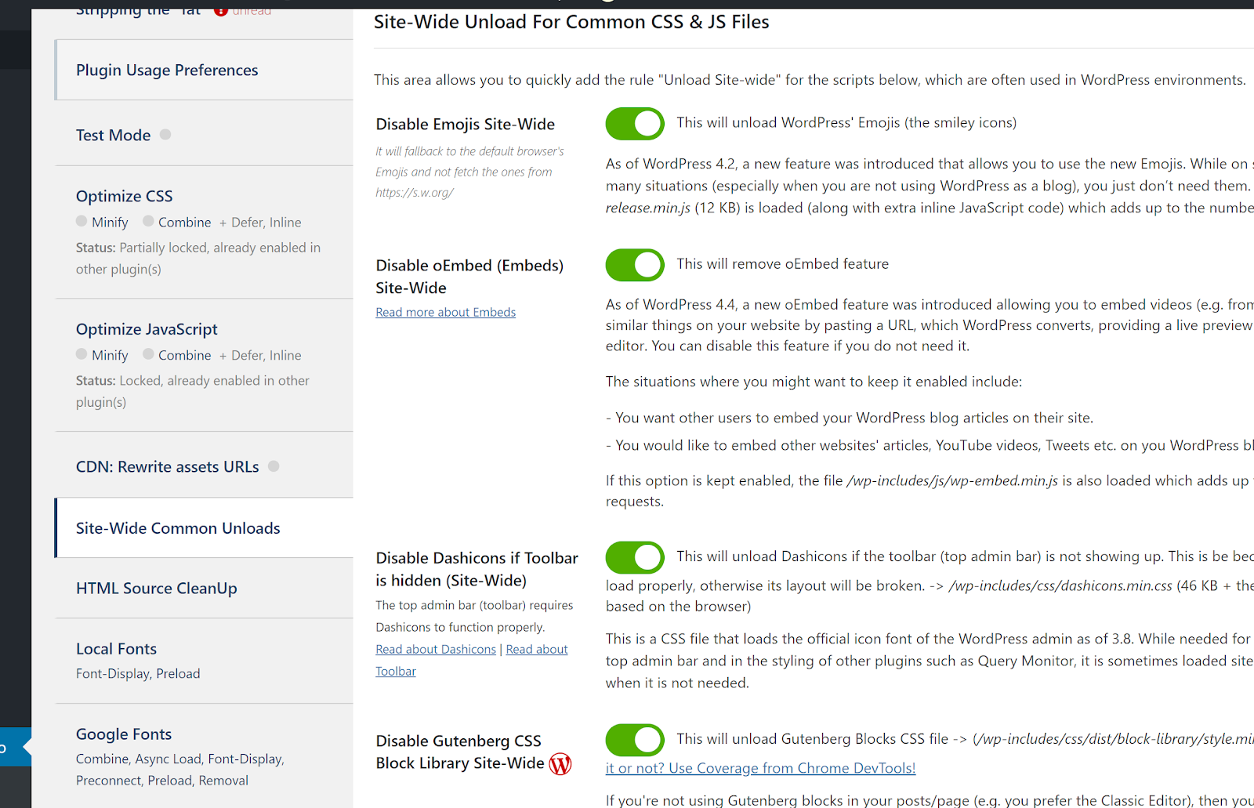The width and height of the screenshot is (1254, 808).
Task: Click Combine status dot under Optimize JavaScript
Action: click(x=148, y=354)
